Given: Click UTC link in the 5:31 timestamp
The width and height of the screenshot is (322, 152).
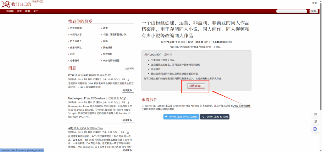Looking at the screenshot, I should pyautogui.click(x=116, y=132).
